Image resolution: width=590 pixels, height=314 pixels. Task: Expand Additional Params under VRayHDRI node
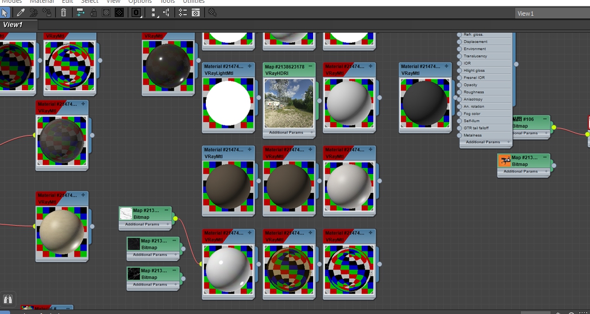tap(286, 133)
